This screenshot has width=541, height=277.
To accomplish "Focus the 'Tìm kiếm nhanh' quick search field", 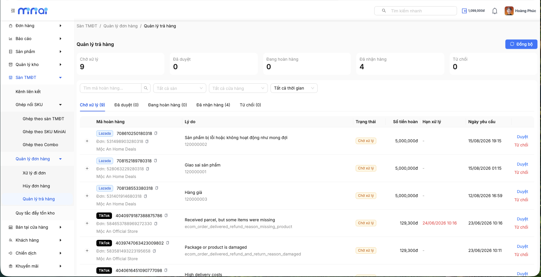I will [415, 11].
